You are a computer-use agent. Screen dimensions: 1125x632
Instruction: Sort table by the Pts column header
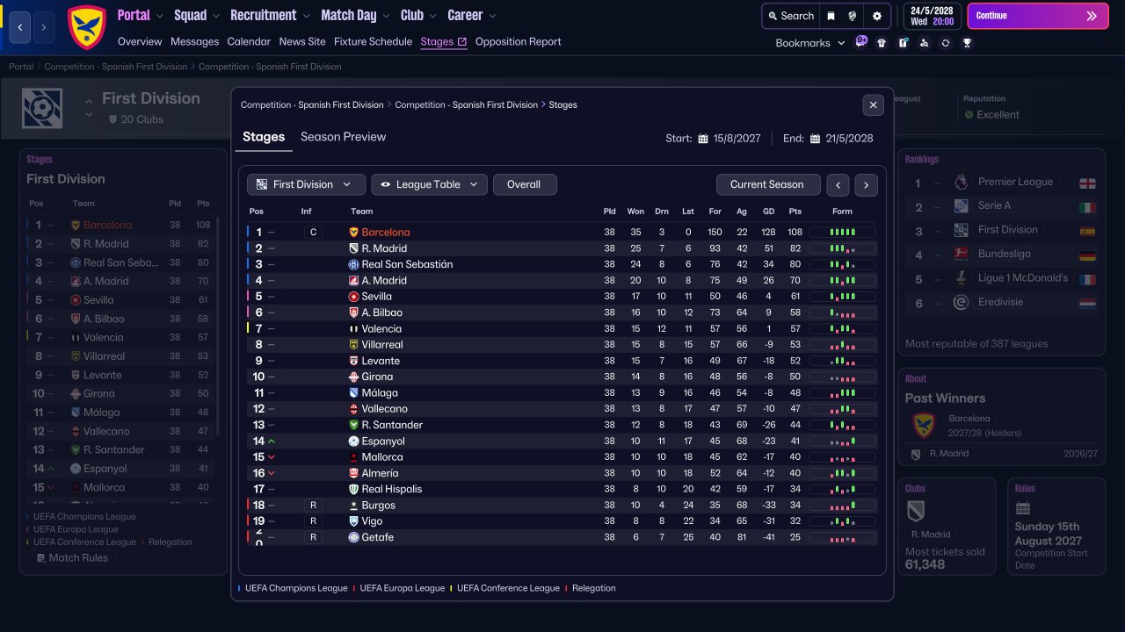(x=795, y=212)
